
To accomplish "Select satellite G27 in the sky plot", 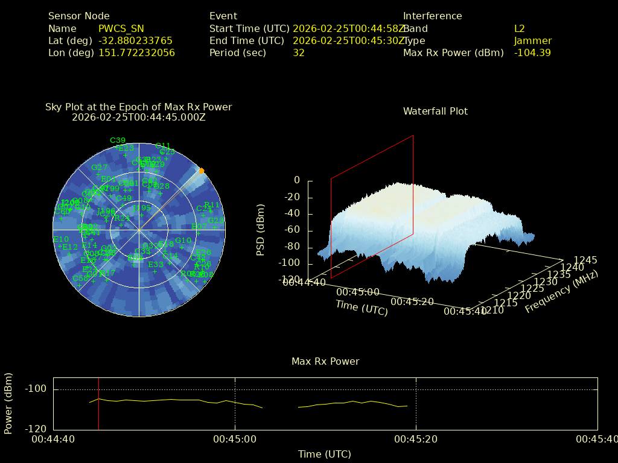I will tap(99, 168).
